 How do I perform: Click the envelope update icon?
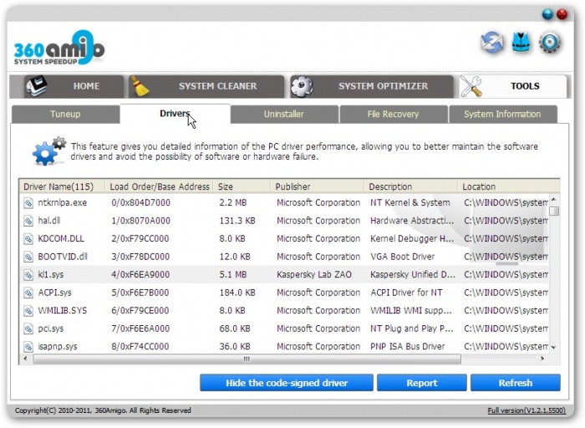coord(492,43)
